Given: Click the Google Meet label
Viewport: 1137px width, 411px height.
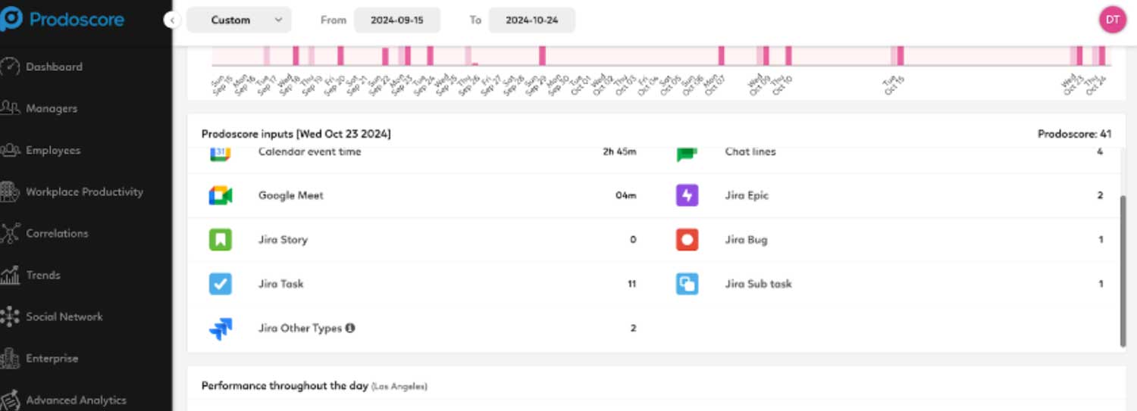Looking at the screenshot, I should (x=291, y=195).
